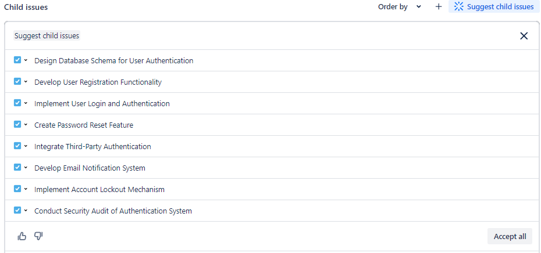Expand chevron beside Create Password Reset Feature
The height and width of the screenshot is (253, 541).
pyautogui.click(x=26, y=125)
